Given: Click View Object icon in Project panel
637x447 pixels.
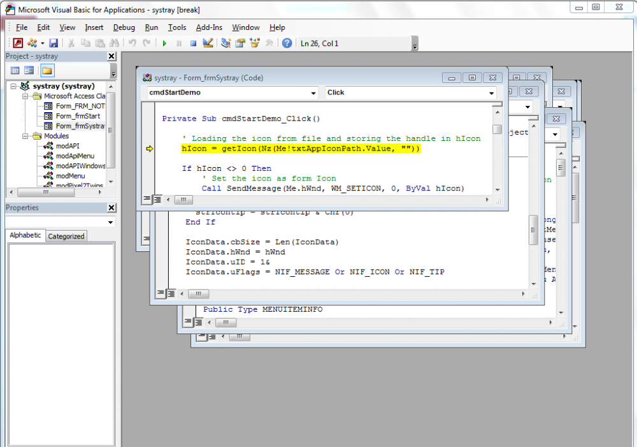Looking at the screenshot, I should (29, 70).
